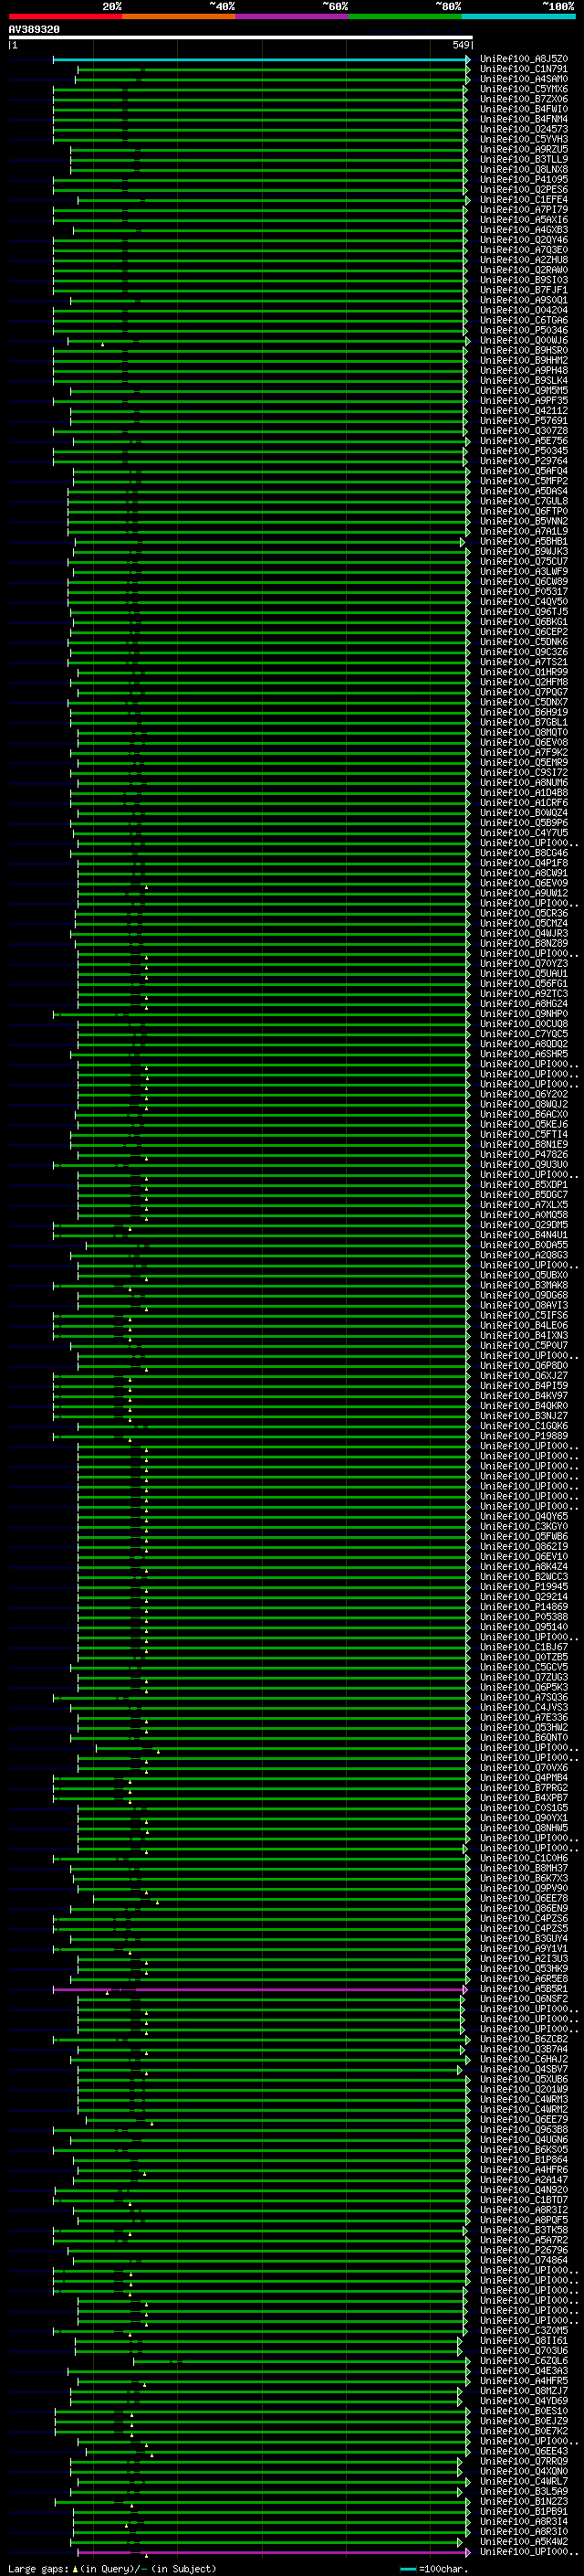Open hit UniRef100_C6TGA6
Image resolution: width=584 pixels, height=2576 pixels.
524,320
